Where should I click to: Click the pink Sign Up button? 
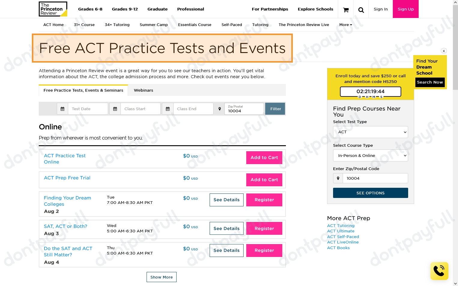406,9
